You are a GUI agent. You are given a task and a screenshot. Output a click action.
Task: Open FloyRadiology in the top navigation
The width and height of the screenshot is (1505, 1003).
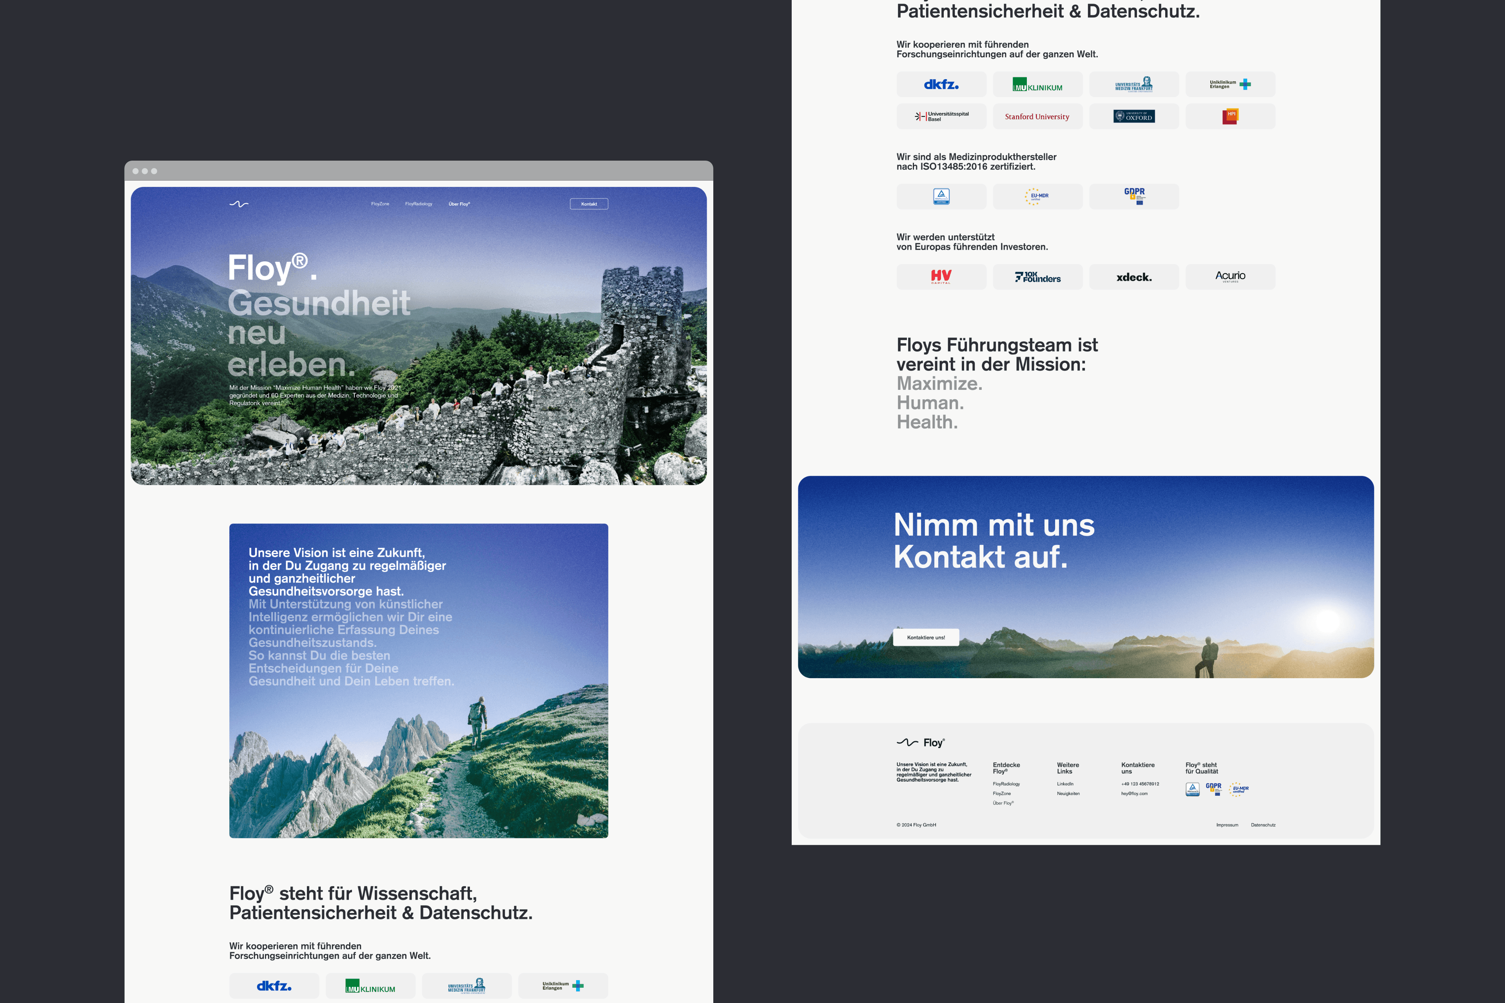(x=419, y=204)
